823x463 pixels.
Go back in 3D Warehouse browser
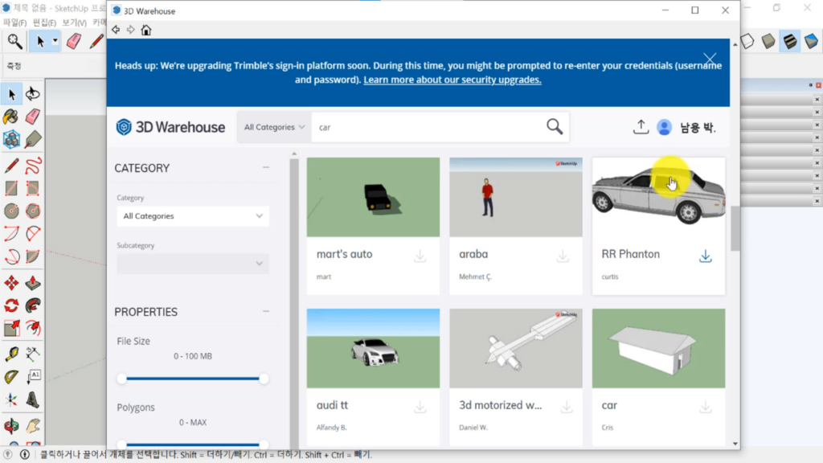pos(116,30)
